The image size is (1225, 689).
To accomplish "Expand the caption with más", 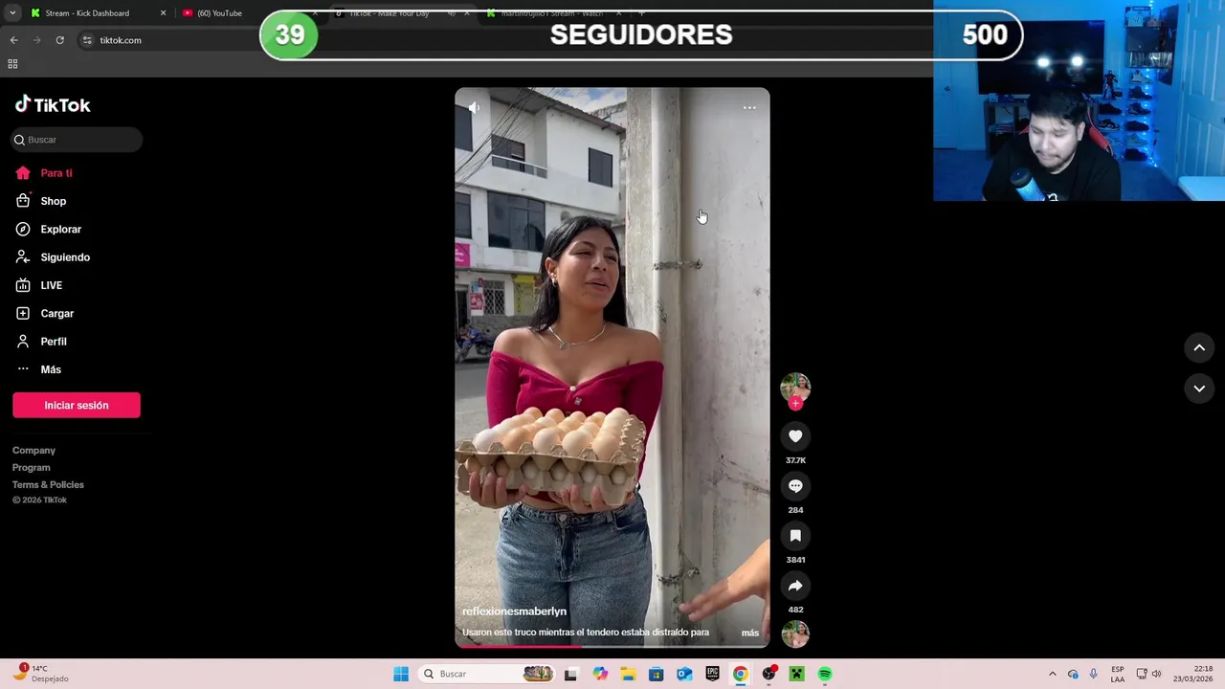I will pyautogui.click(x=750, y=633).
